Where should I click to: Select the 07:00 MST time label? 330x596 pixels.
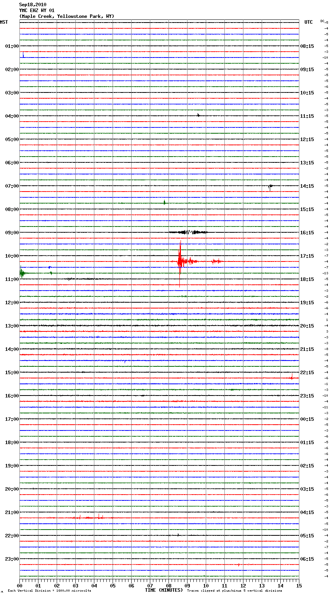(x=12, y=186)
